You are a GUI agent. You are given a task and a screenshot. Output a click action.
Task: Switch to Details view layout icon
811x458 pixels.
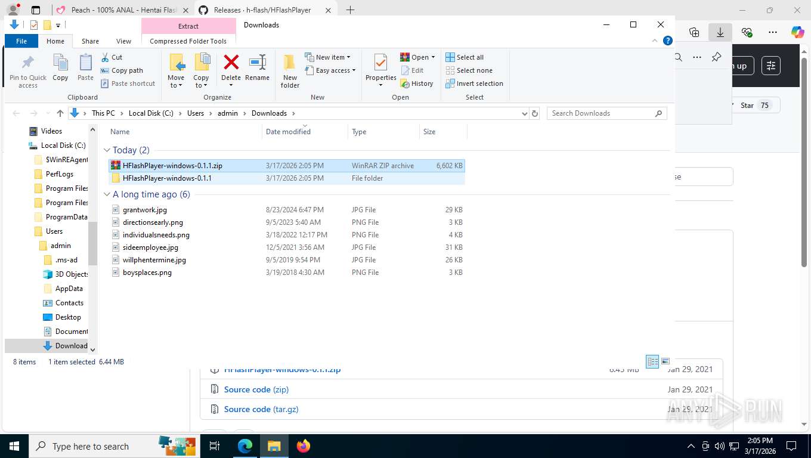click(653, 361)
